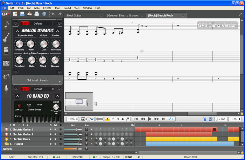Image resolution: width=245 pixels, height=160 pixels.
Task: Open the File menu
Action: coord(4,8)
